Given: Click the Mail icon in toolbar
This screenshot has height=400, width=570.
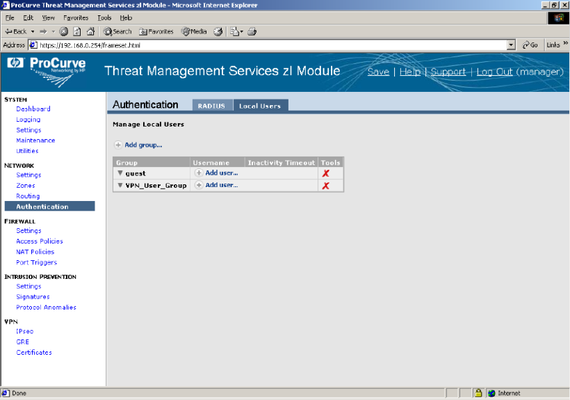Looking at the screenshot, I should point(234,31).
